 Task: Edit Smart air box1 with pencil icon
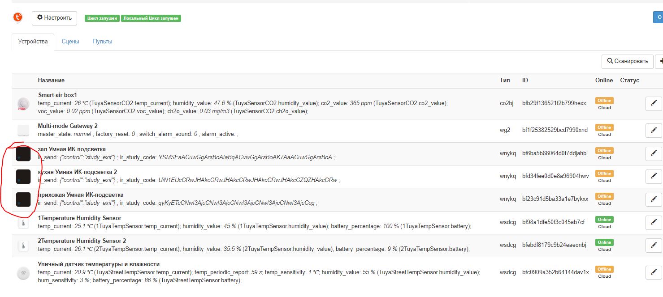654,104
